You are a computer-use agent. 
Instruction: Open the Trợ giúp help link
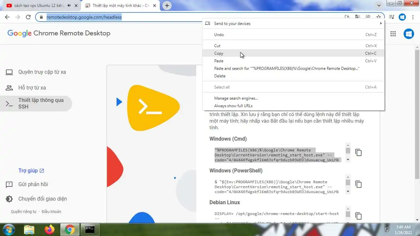coord(31,171)
